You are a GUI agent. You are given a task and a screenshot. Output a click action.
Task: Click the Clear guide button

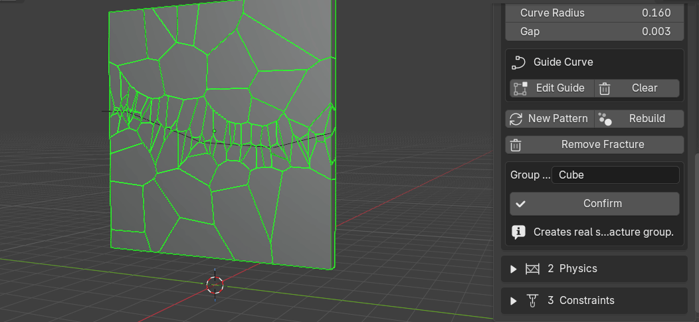coord(637,88)
